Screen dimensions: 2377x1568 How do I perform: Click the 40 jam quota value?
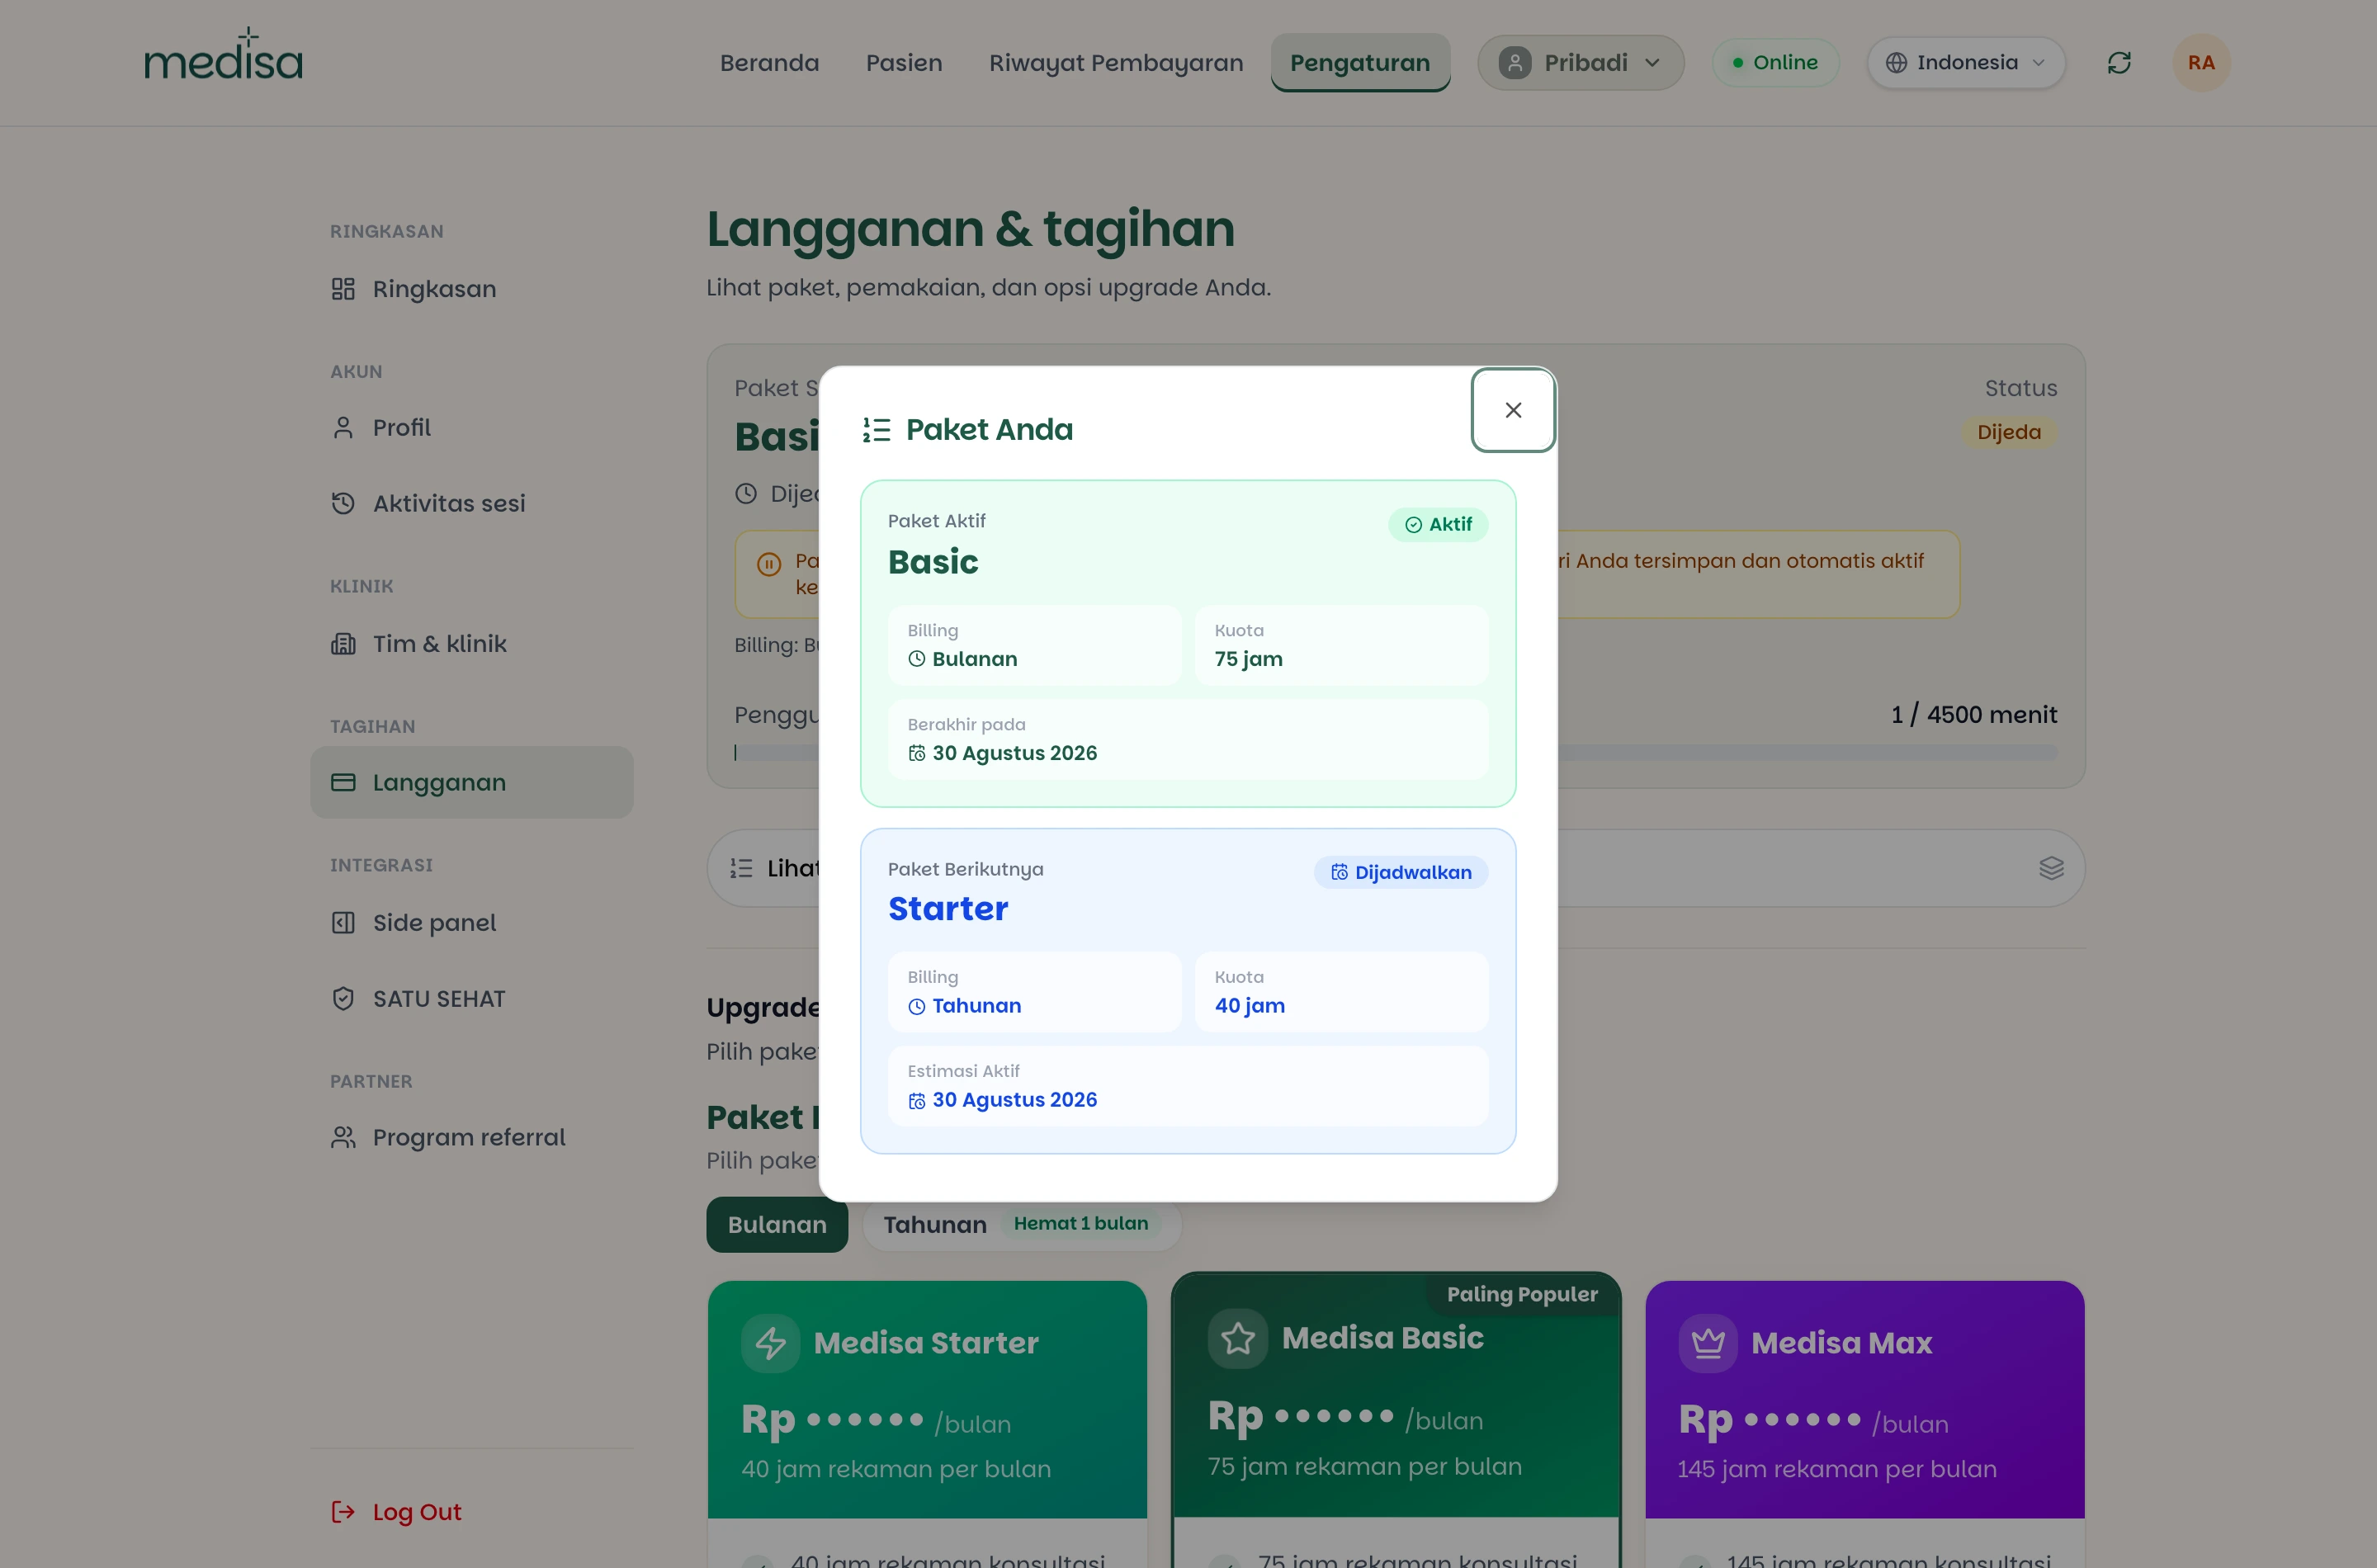point(1249,1006)
